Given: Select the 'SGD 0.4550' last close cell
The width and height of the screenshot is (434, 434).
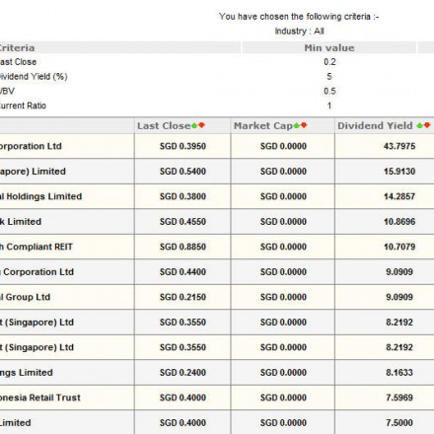Looking at the screenshot, I should point(182,222).
